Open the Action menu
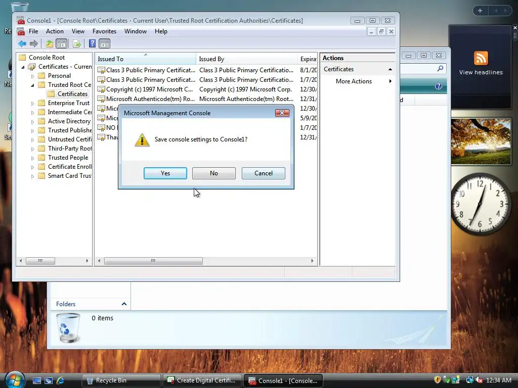 click(x=55, y=31)
